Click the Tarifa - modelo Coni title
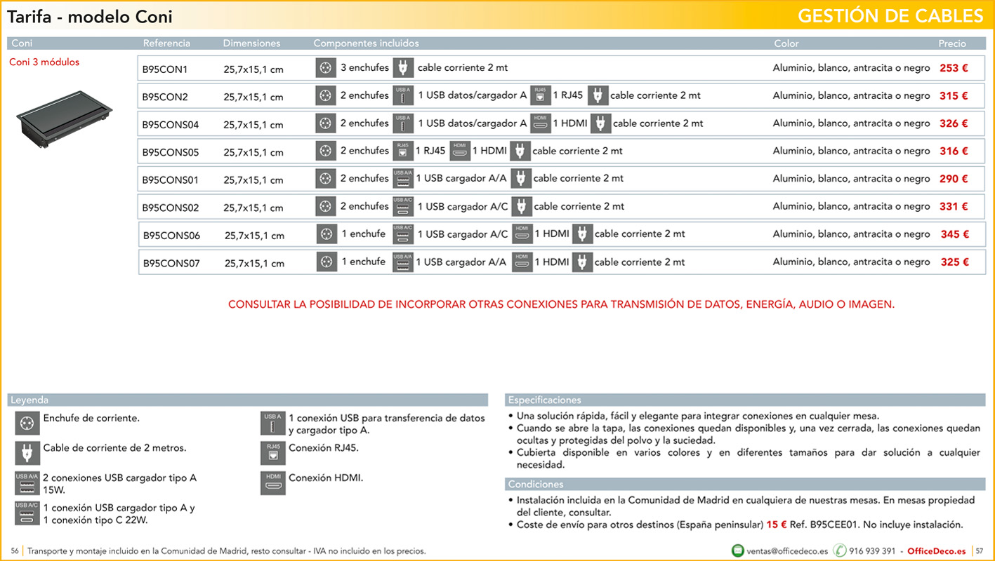The height and width of the screenshot is (561, 995). coord(90,17)
